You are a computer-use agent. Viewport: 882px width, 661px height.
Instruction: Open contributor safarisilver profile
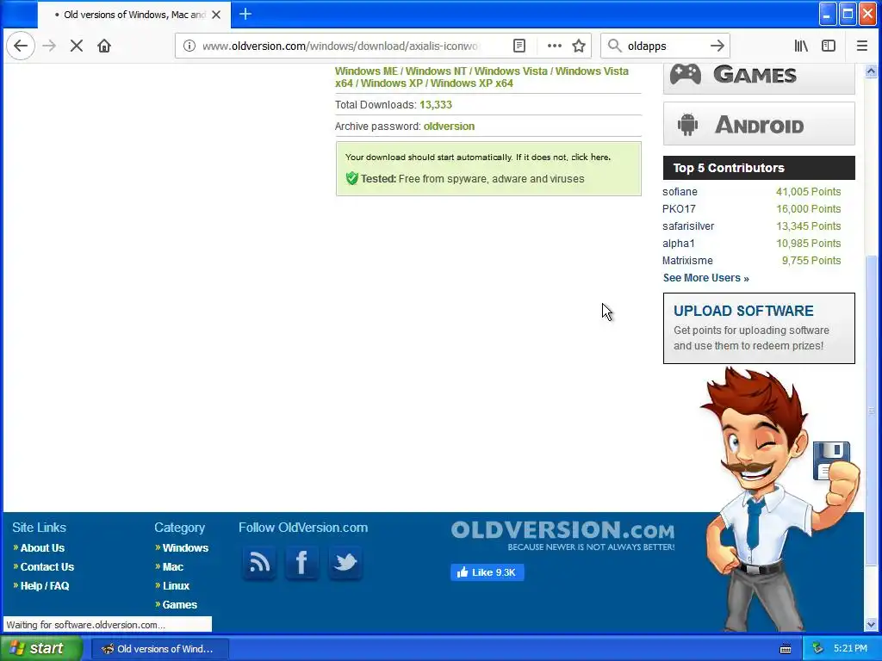pyautogui.click(x=688, y=226)
